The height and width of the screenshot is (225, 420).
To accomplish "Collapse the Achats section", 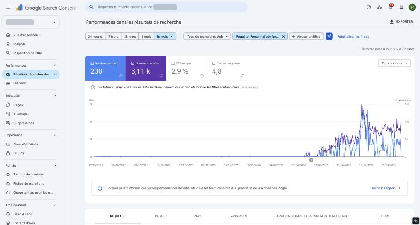I will tap(55, 166).
